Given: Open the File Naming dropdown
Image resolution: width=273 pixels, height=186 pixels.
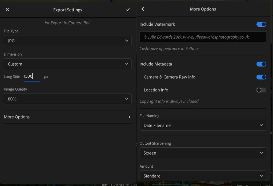Looking at the screenshot, I should pos(203,125).
